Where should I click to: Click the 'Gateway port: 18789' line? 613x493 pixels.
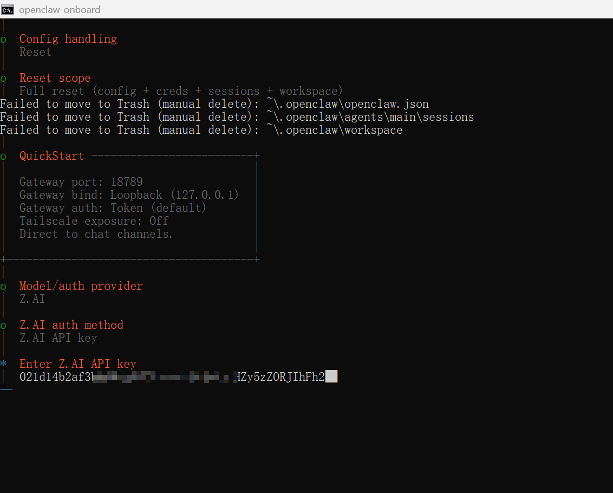pos(81,182)
